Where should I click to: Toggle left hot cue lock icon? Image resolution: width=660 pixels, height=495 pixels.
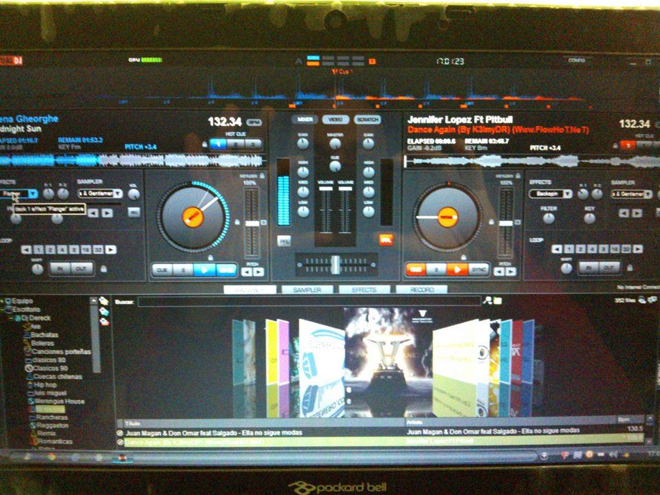(205, 144)
